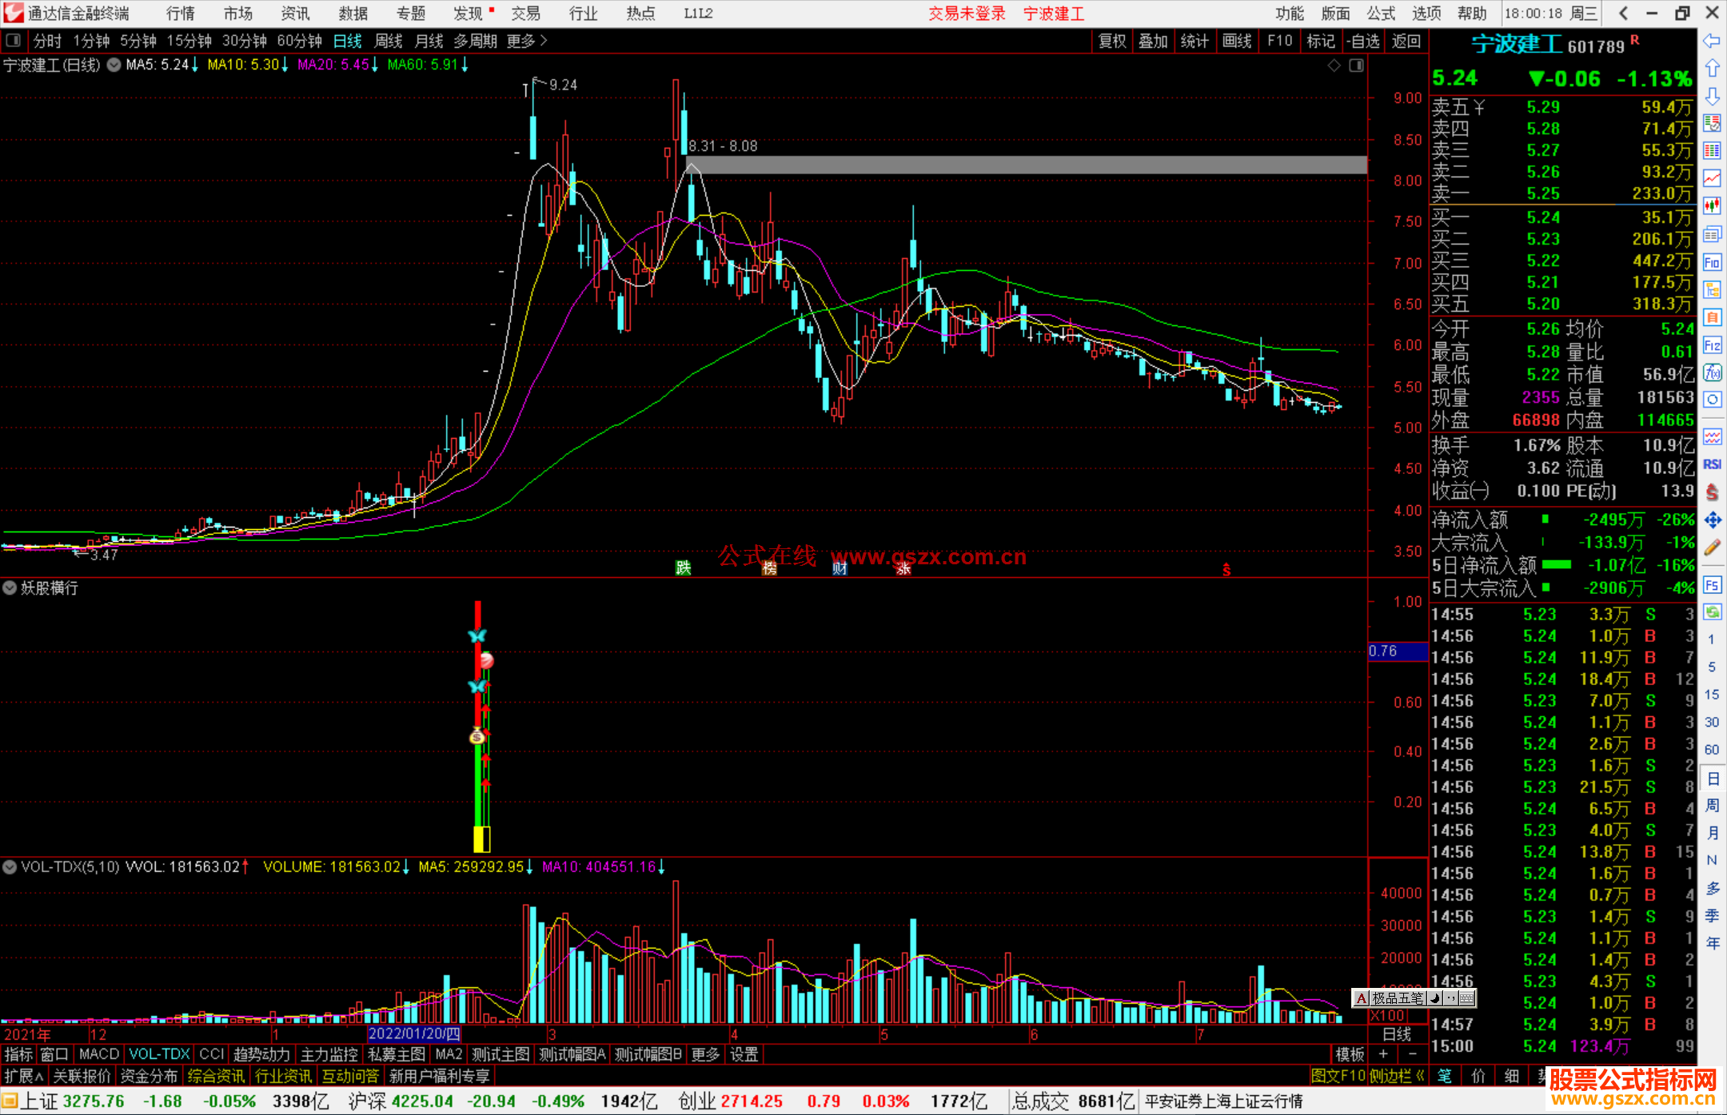Click the wavy multi-line indicator icon in sidebar
Viewport: 1727px width, 1115px height.
(1712, 436)
